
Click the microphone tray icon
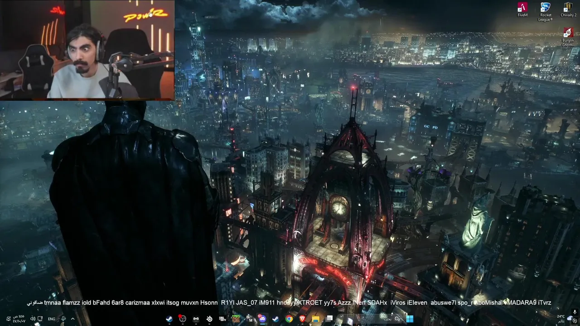pyautogui.click(x=63, y=319)
